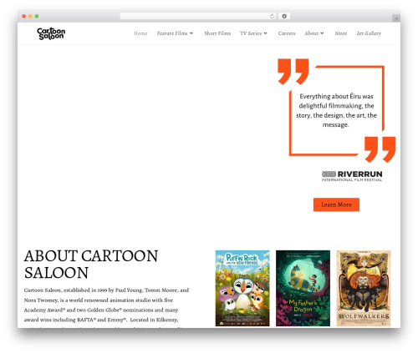
Task: Open the Wolfwalkers poster
Action: pyautogui.click(x=364, y=288)
